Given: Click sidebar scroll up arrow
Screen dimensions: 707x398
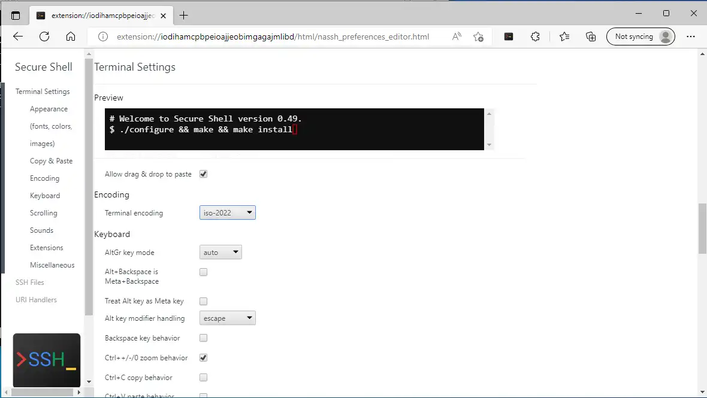Looking at the screenshot, I should [x=89, y=54].
